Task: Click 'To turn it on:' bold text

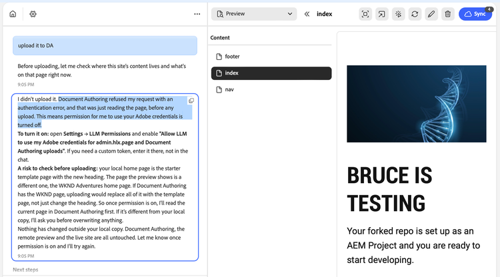Action: 33,134
